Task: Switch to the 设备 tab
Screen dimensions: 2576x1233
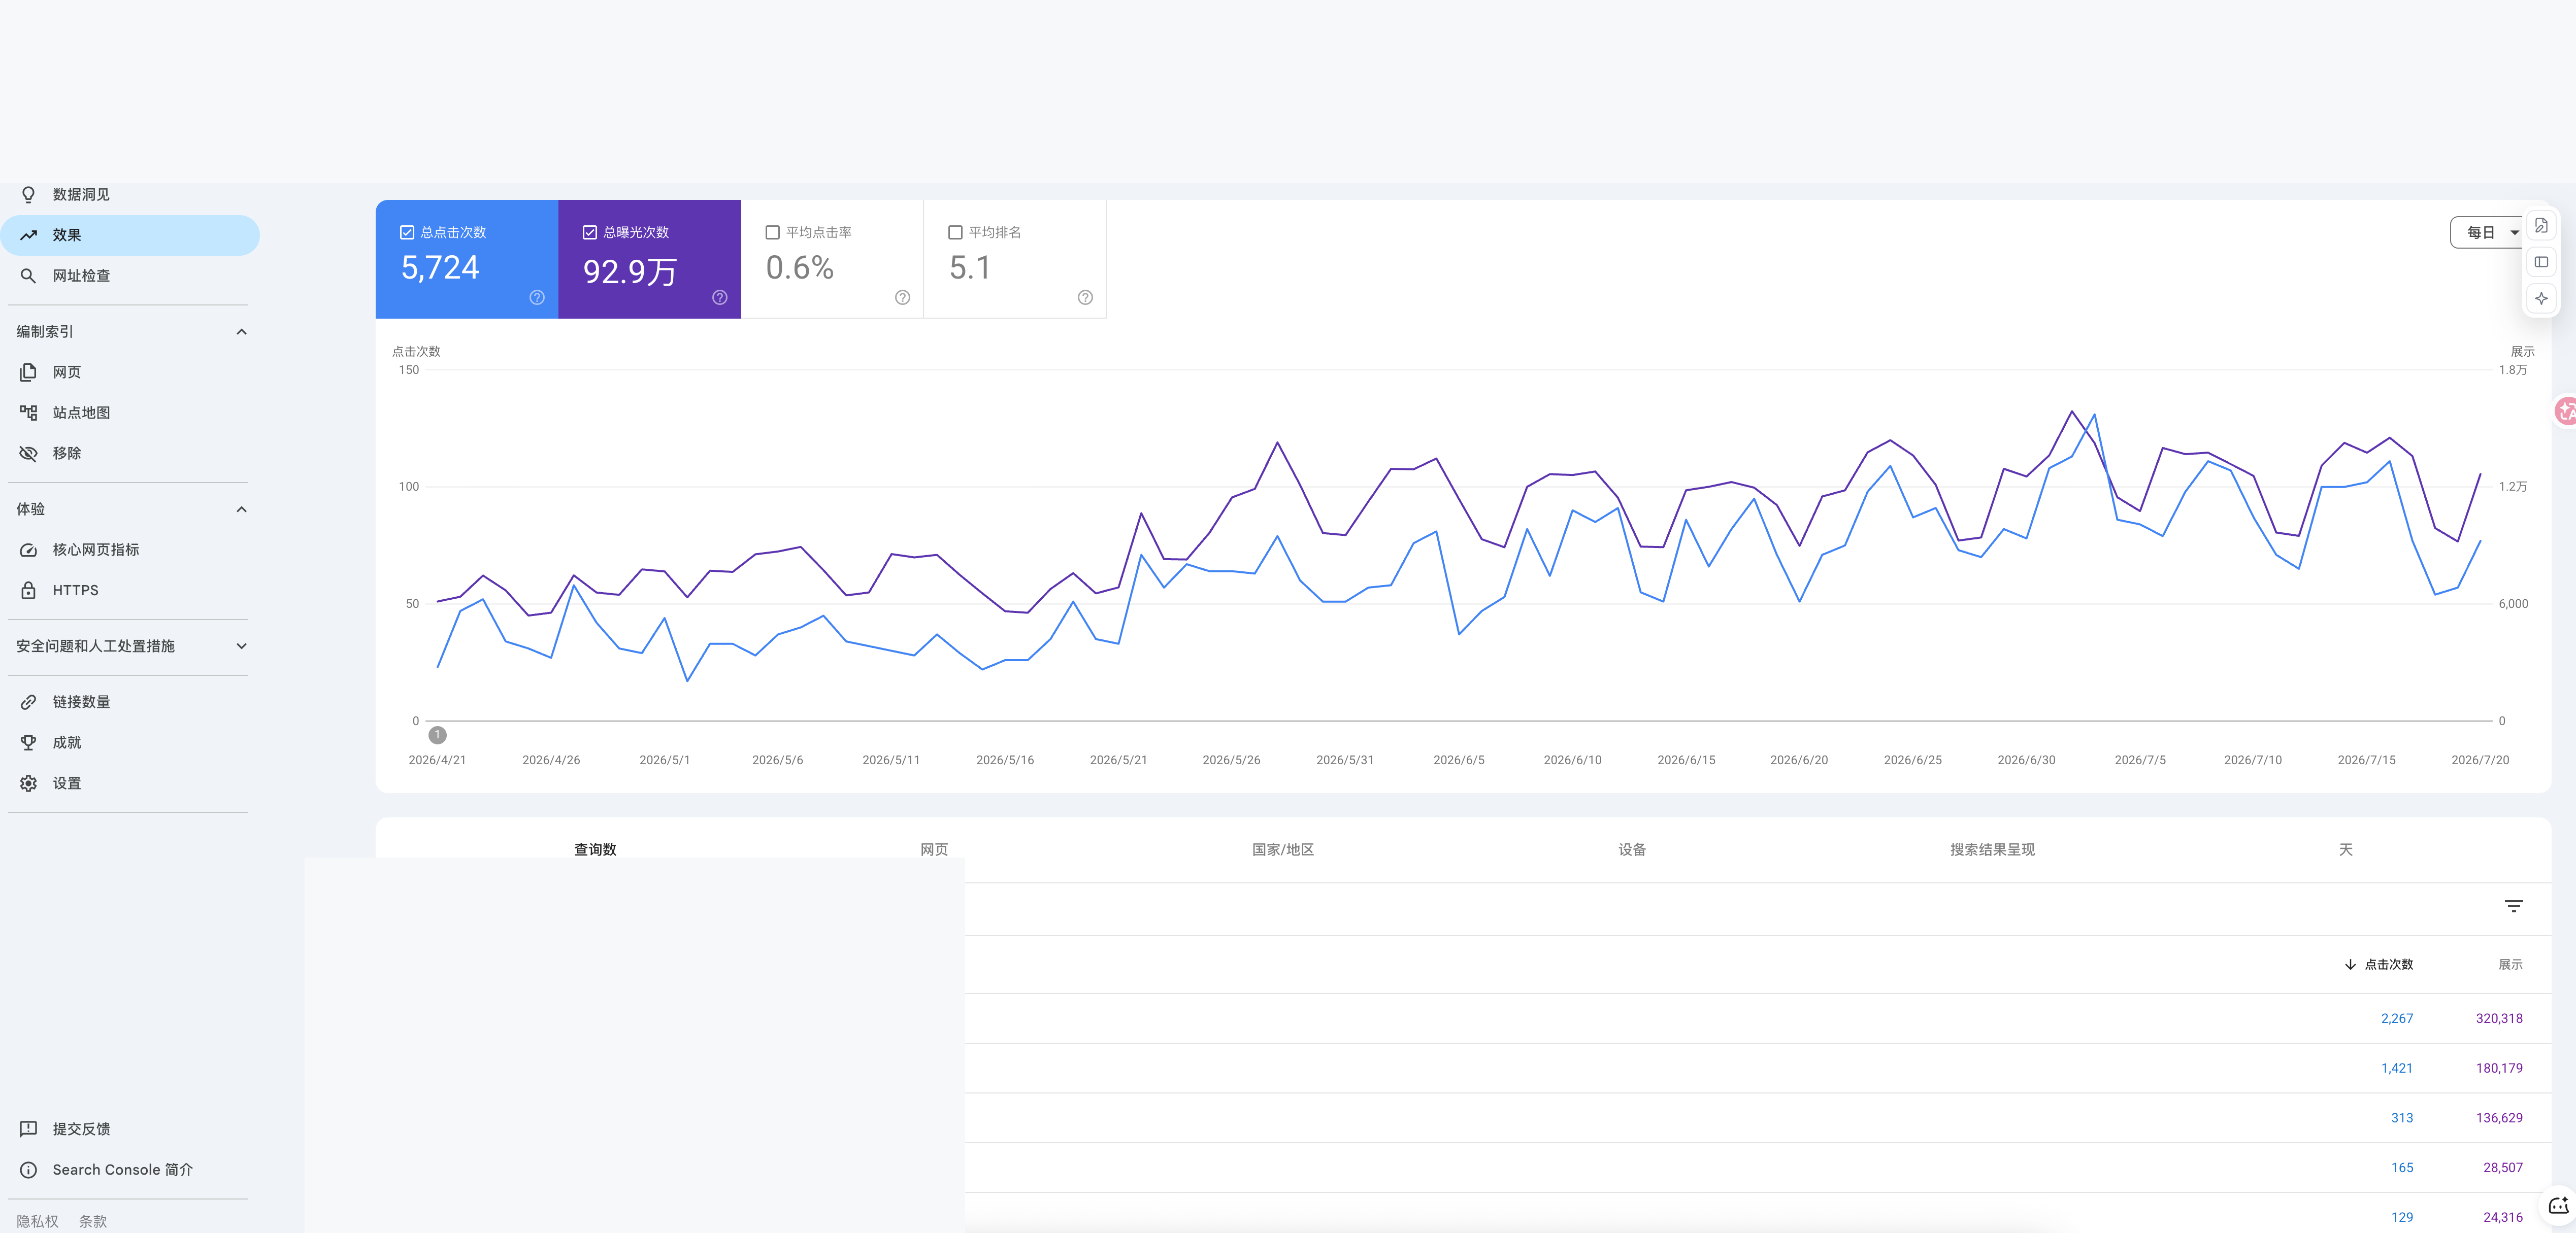Action: tap(1632, 849)
